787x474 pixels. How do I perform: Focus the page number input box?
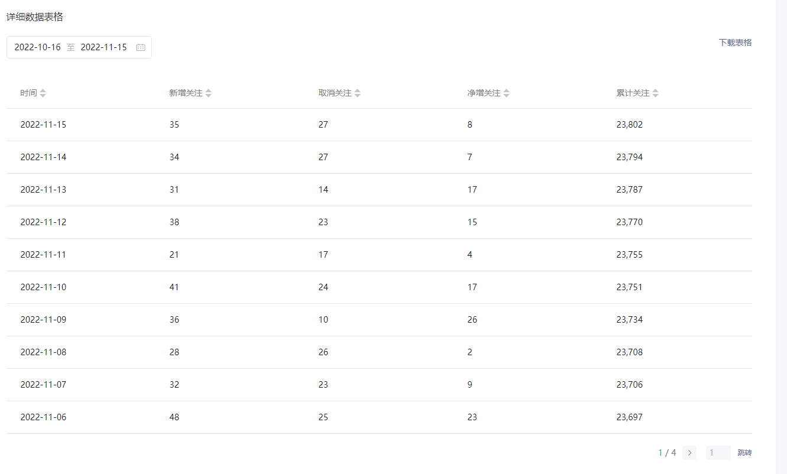click(718, 453)
